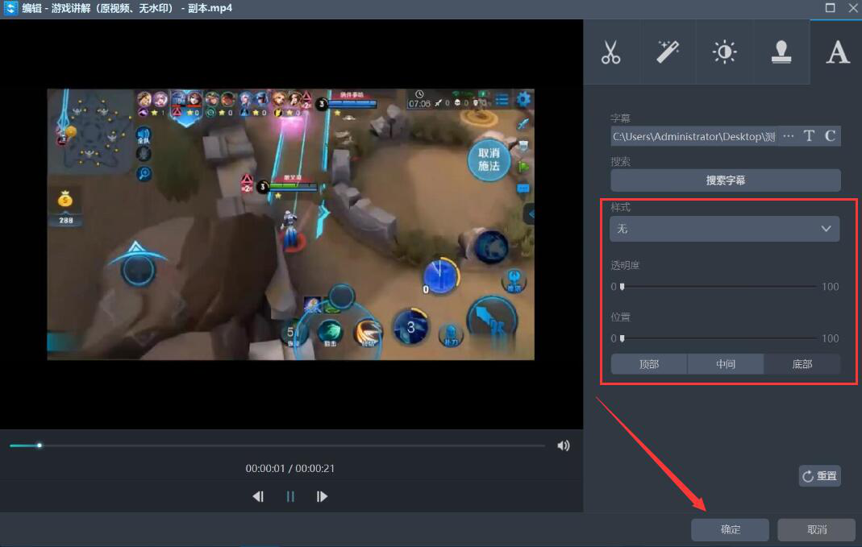Mute audio using speaker icon
This screenshot has width=862, height=547.
pyautogui.click(x=564, y=446)
